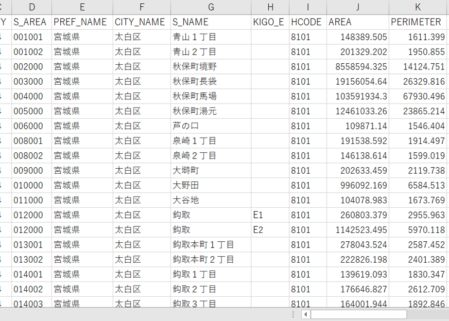Click the KIGO_E cell containing E2

pyautogui.click(x=270, y=230)
